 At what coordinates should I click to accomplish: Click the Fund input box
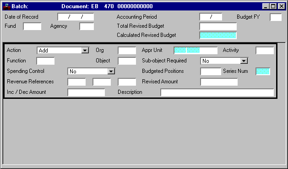[x=32, y=26]
